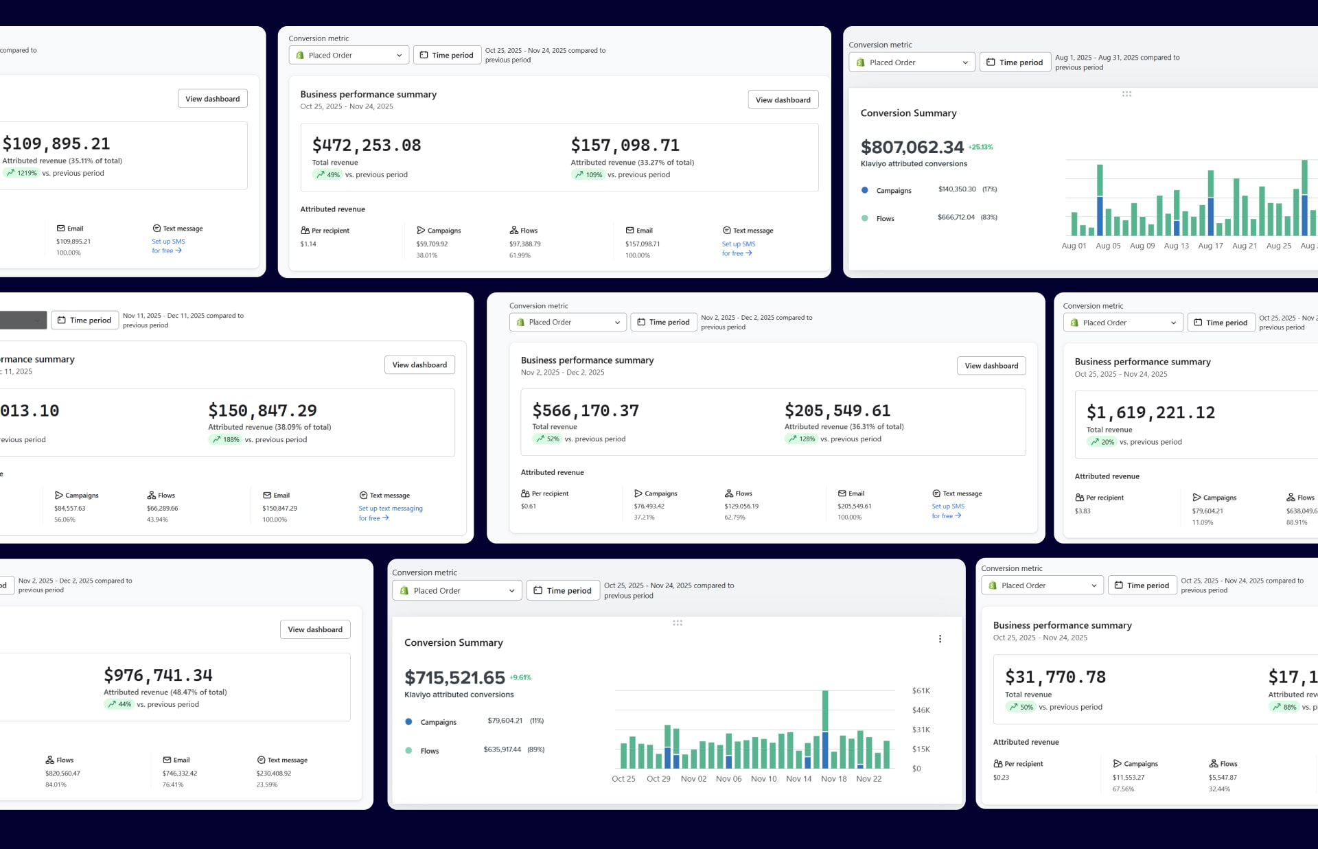Viewport: 1318px width, 849px height.
Task: Click Per recipient icon in $1,619,221.12 card
Action: pyautogui.click(x=1080, y=498)
